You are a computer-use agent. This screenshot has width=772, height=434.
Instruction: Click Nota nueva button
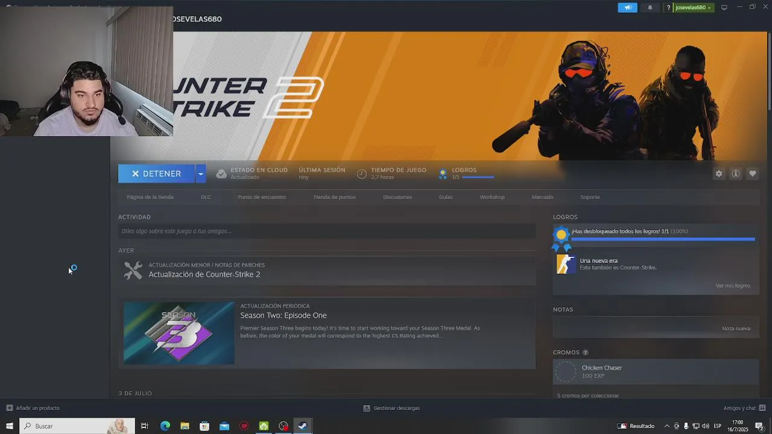736,329
